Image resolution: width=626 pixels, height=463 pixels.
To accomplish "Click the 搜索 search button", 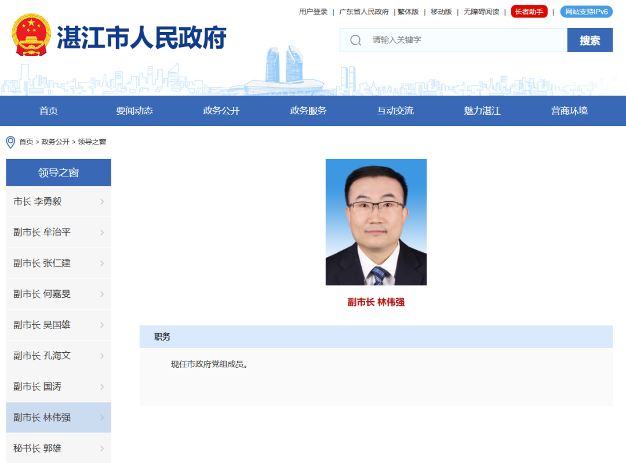I will tap(589, 40).
